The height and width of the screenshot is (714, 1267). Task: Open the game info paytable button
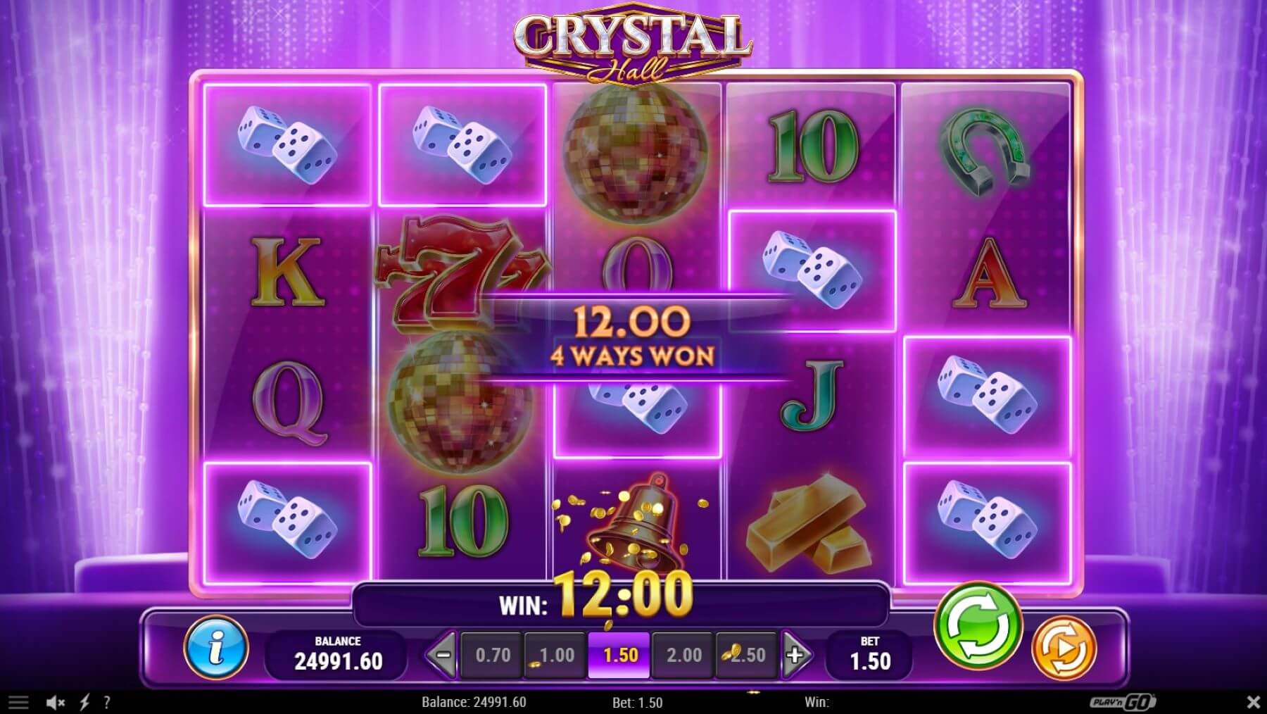[216, 648]
